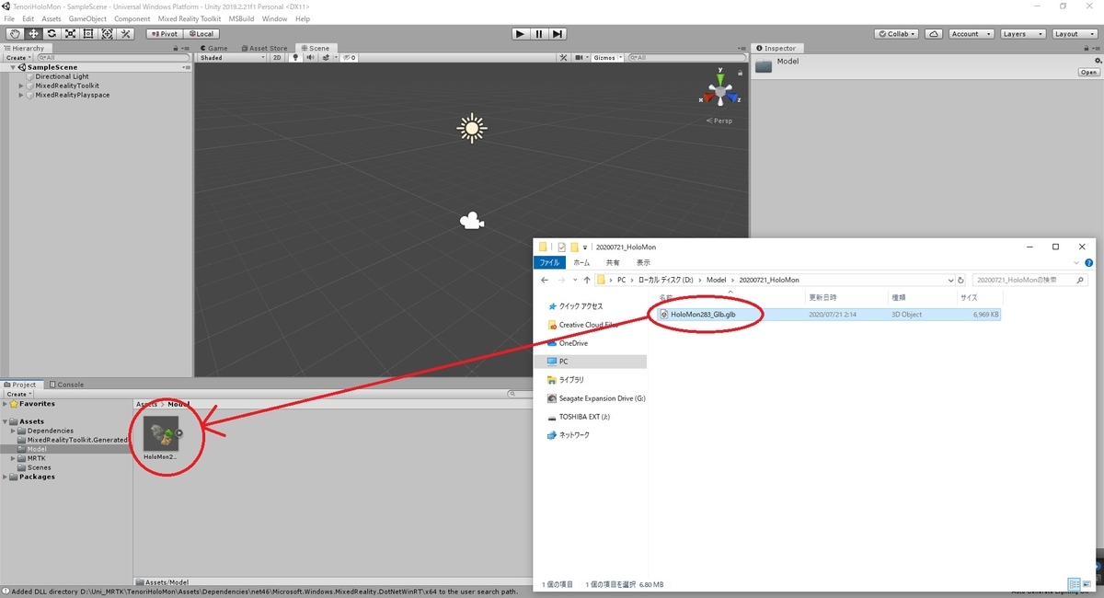Open Inspector settings gear icon
Image resolution: width=1104 pixels, height=598 pixels.
1097,61
